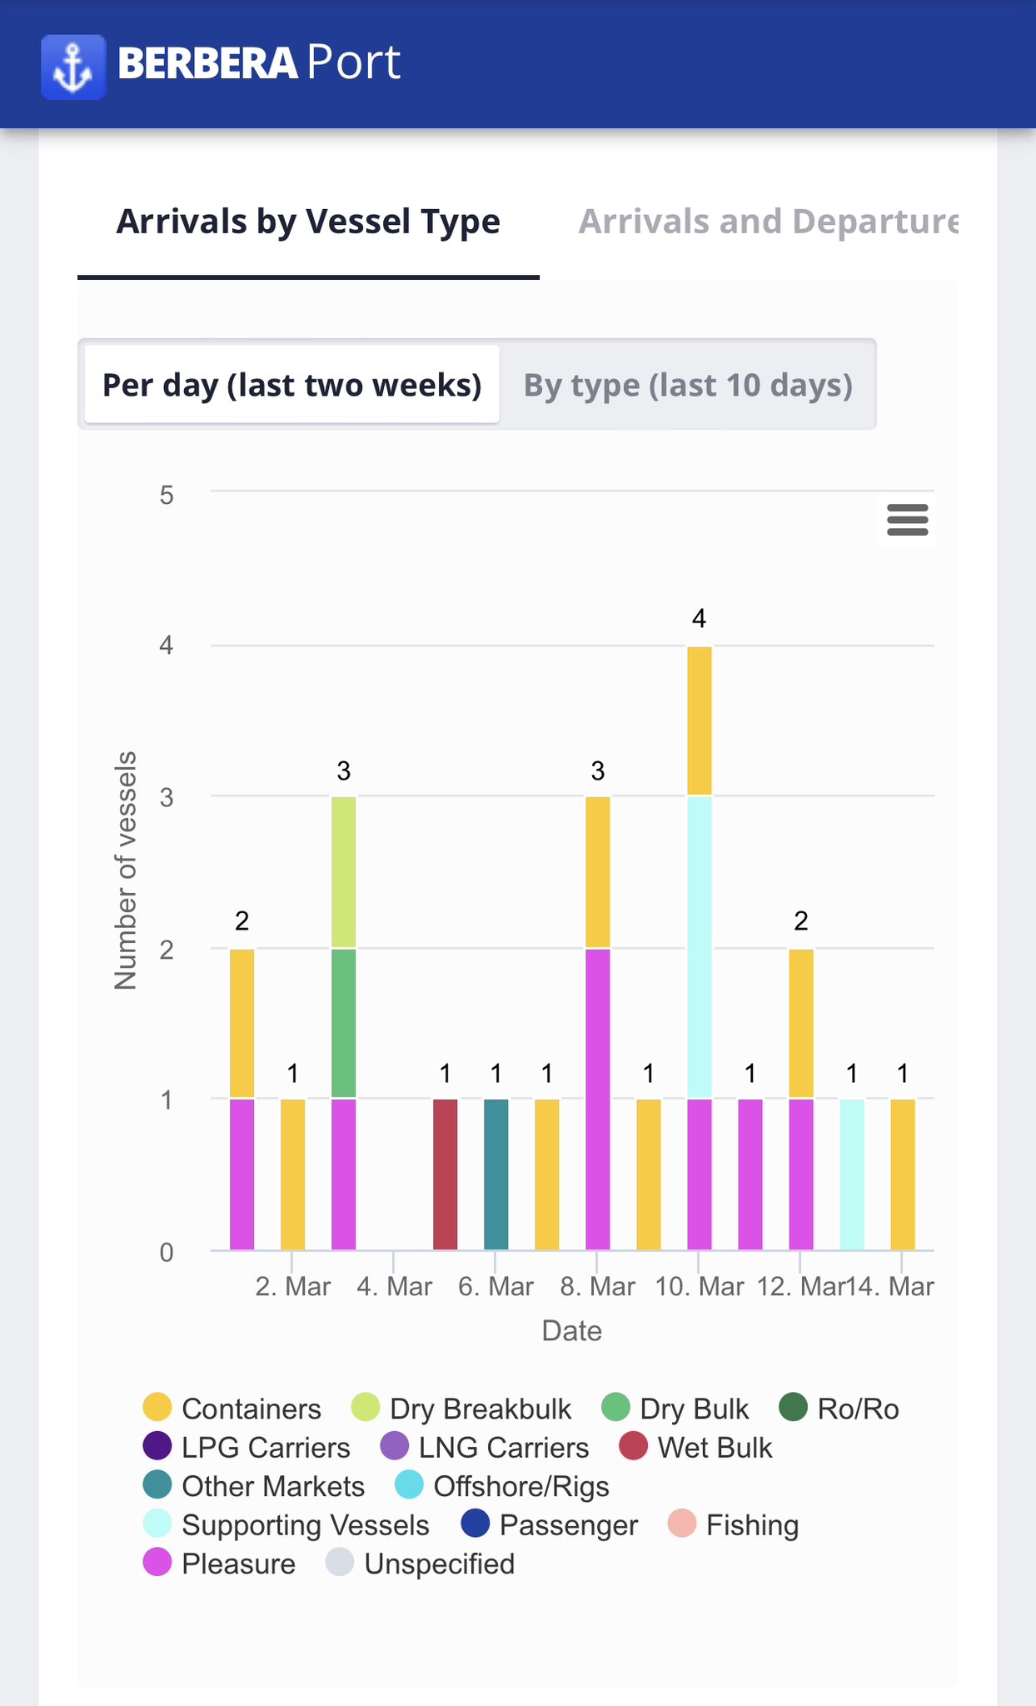Toggle the Dry Bulk legend marker

click(x=615, y=1408)
